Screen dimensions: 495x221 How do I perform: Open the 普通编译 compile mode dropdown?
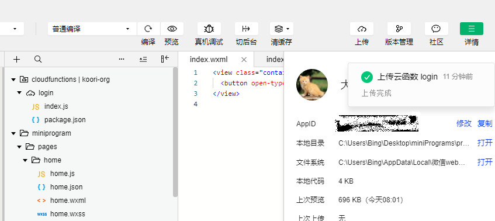pos(92,29)
